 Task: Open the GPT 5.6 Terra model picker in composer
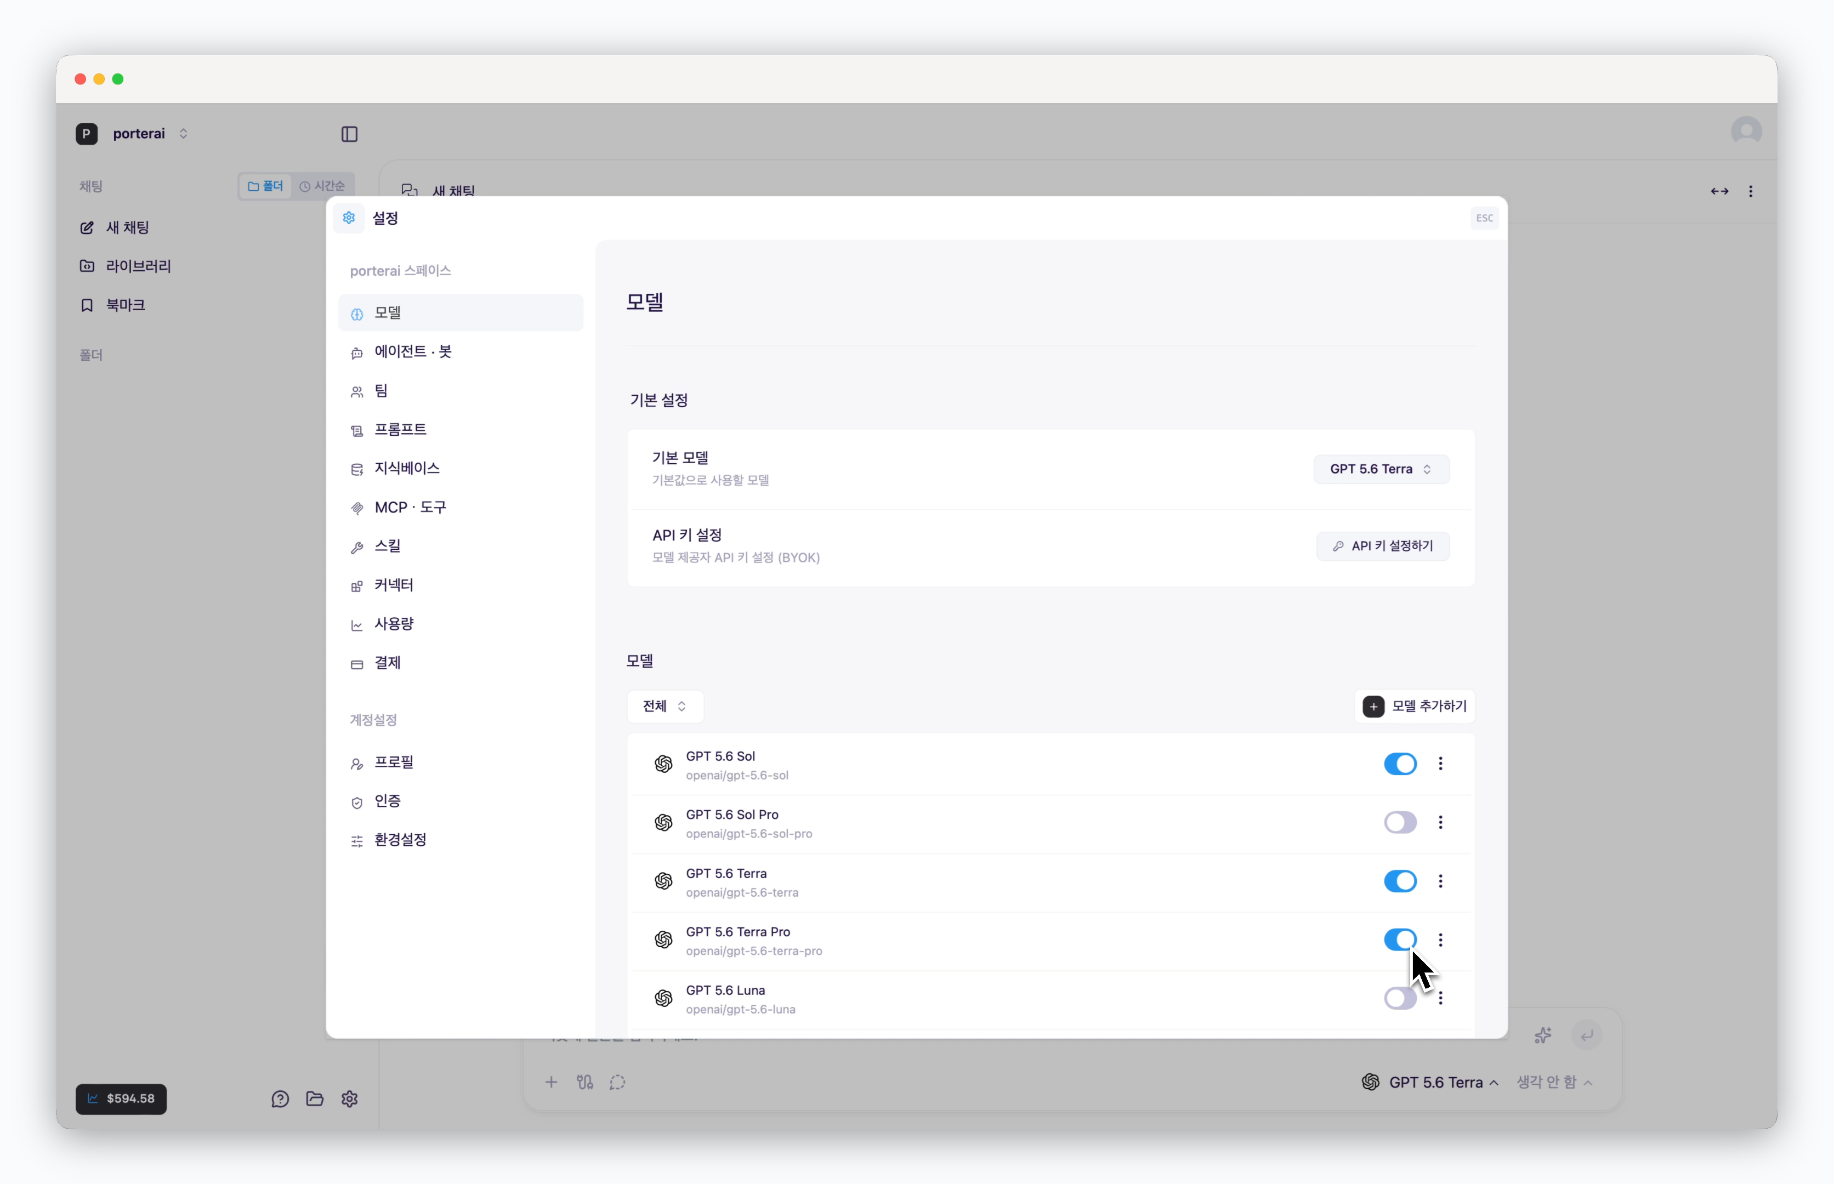(1430, 1083)
